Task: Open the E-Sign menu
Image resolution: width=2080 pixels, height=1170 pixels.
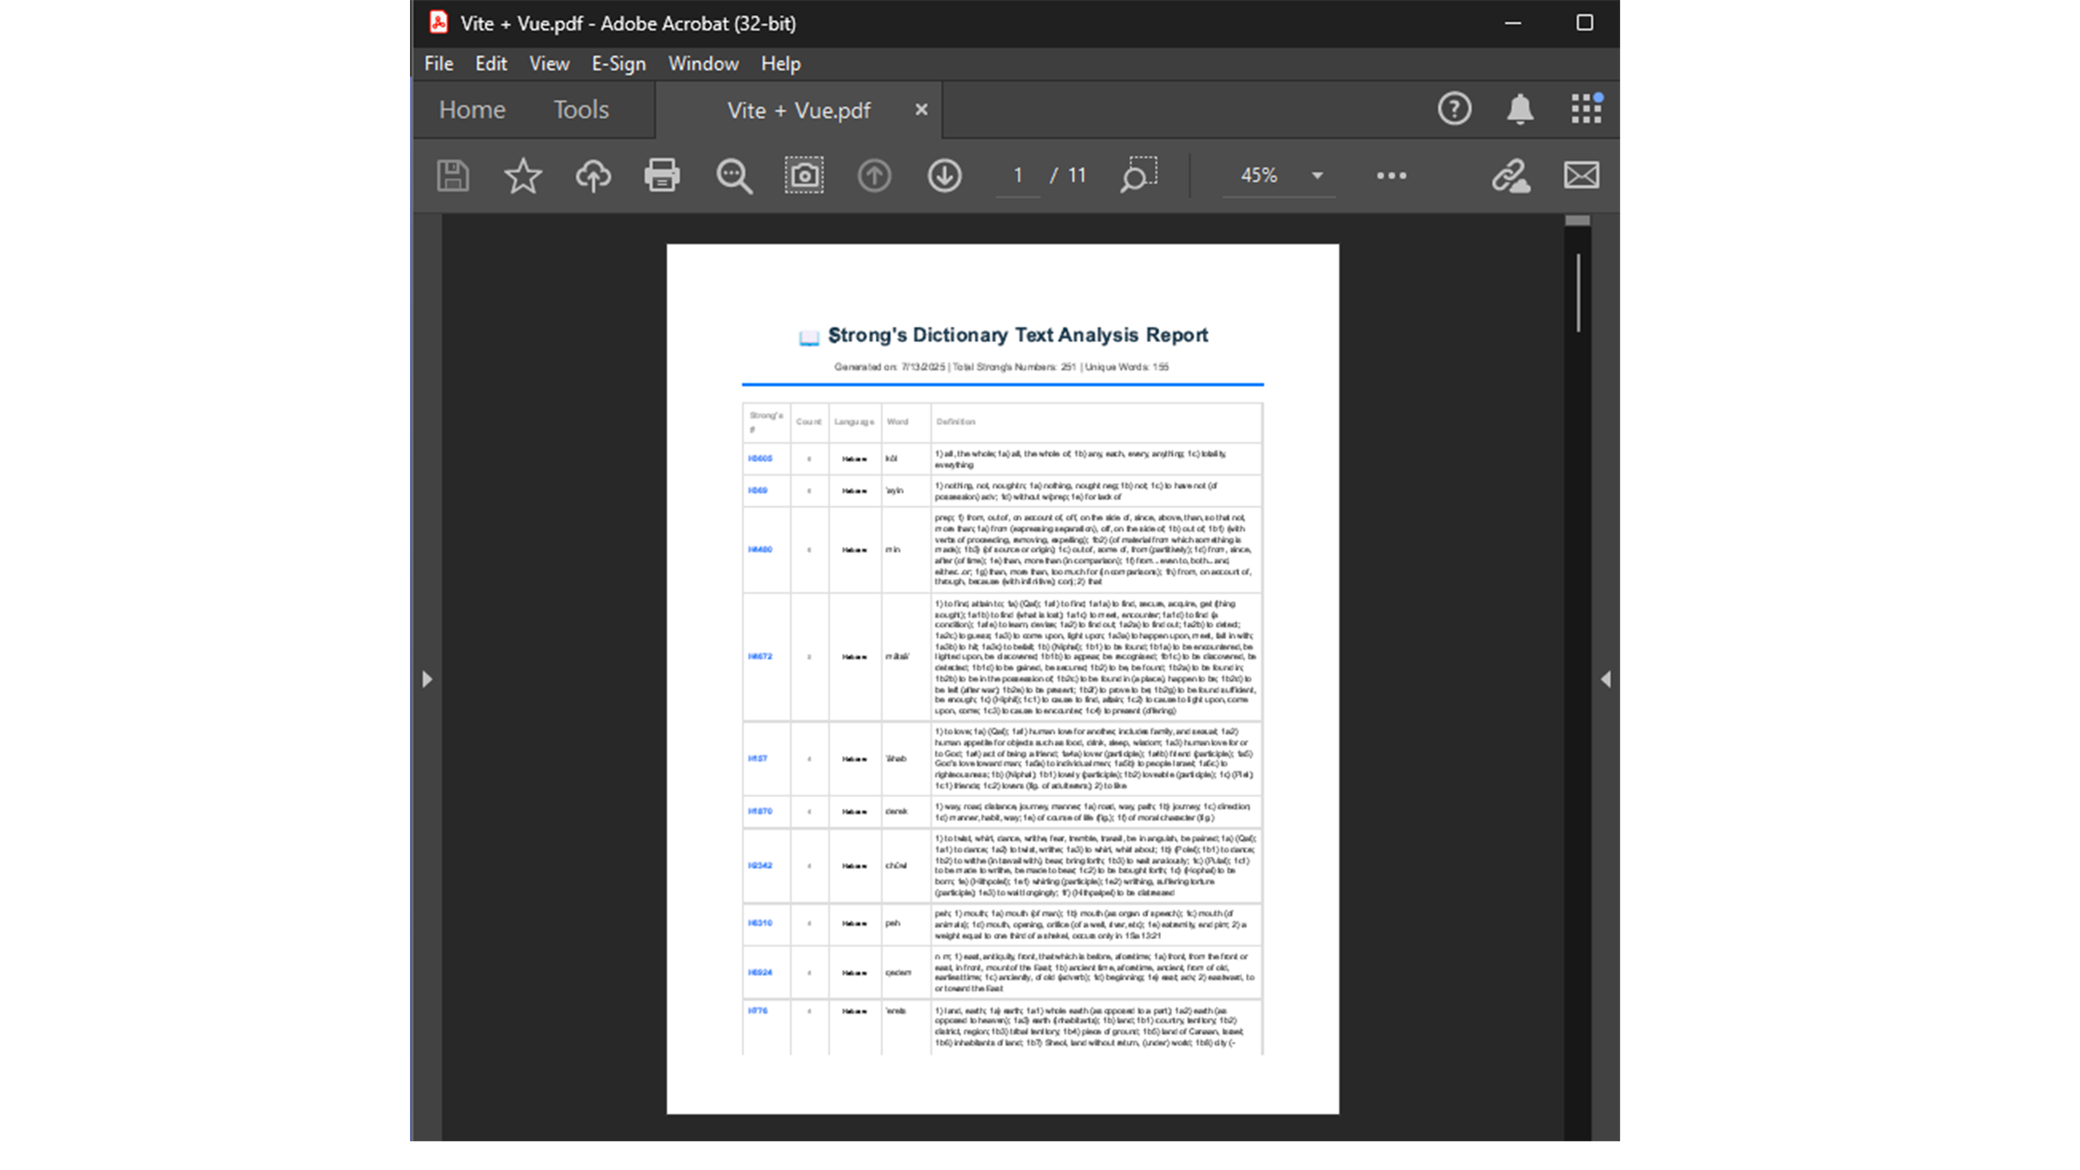Action: [617, 64]
